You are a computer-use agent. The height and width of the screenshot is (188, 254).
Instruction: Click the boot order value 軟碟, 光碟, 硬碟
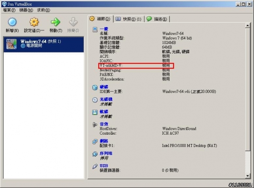tap(176, 52)
